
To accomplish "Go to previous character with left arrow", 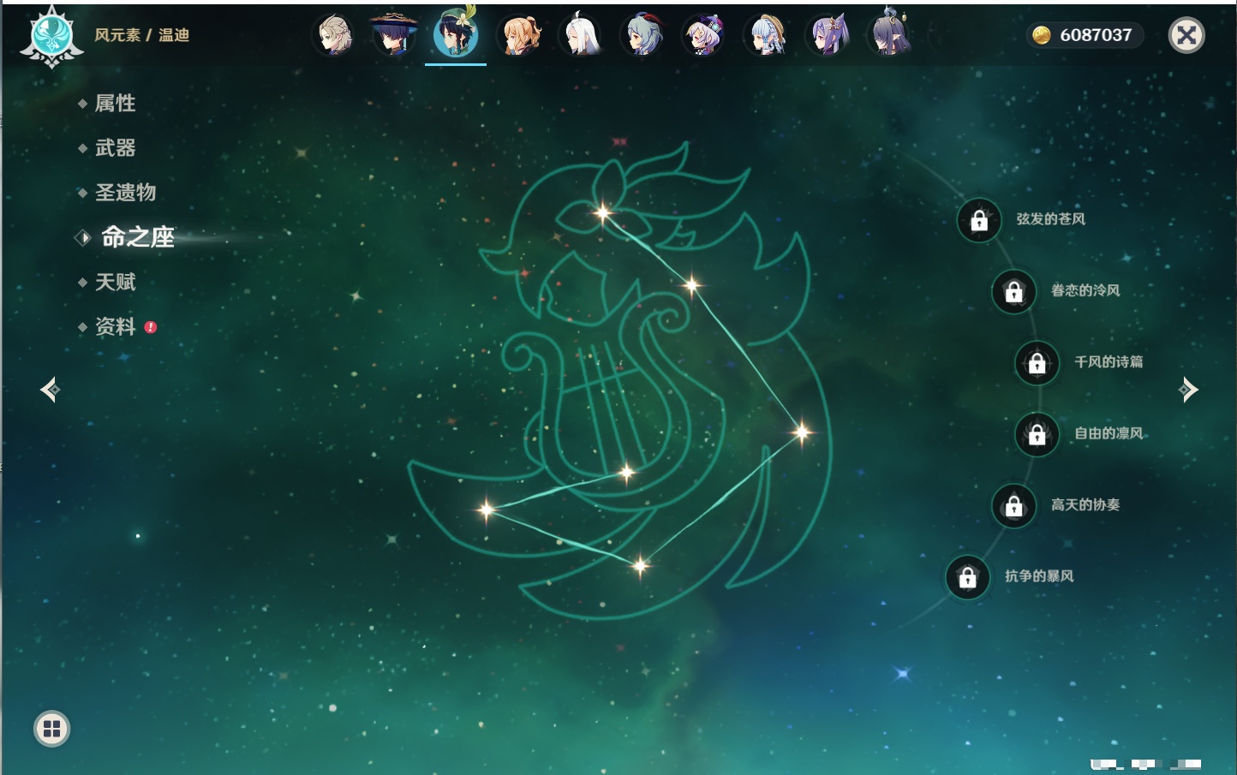I will point(50,390).
